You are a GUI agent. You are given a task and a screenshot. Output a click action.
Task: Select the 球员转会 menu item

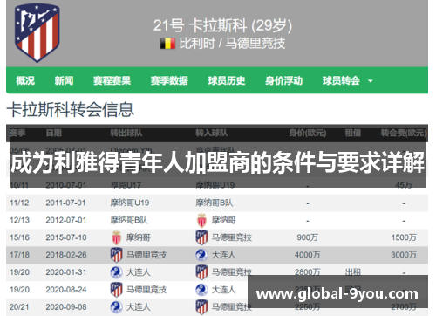pos(341,80)
